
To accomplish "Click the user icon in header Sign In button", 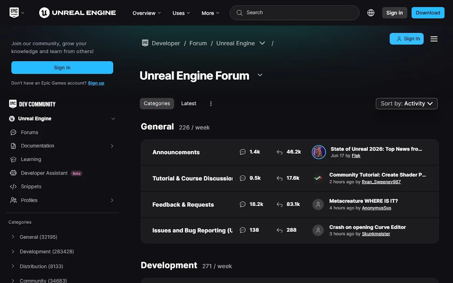I will point(399,39).
